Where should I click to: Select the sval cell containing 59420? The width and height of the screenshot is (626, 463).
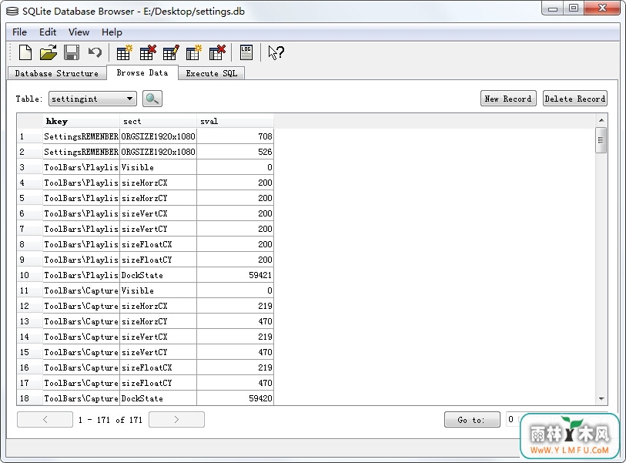[x=235, y=399]
